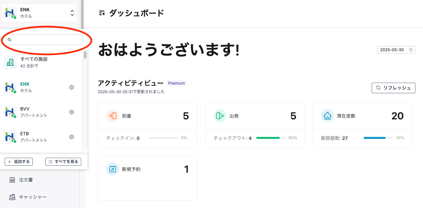Click the settings gear next to ENK
The height and width of the screenshot is (208, 423).
(71, 87)
